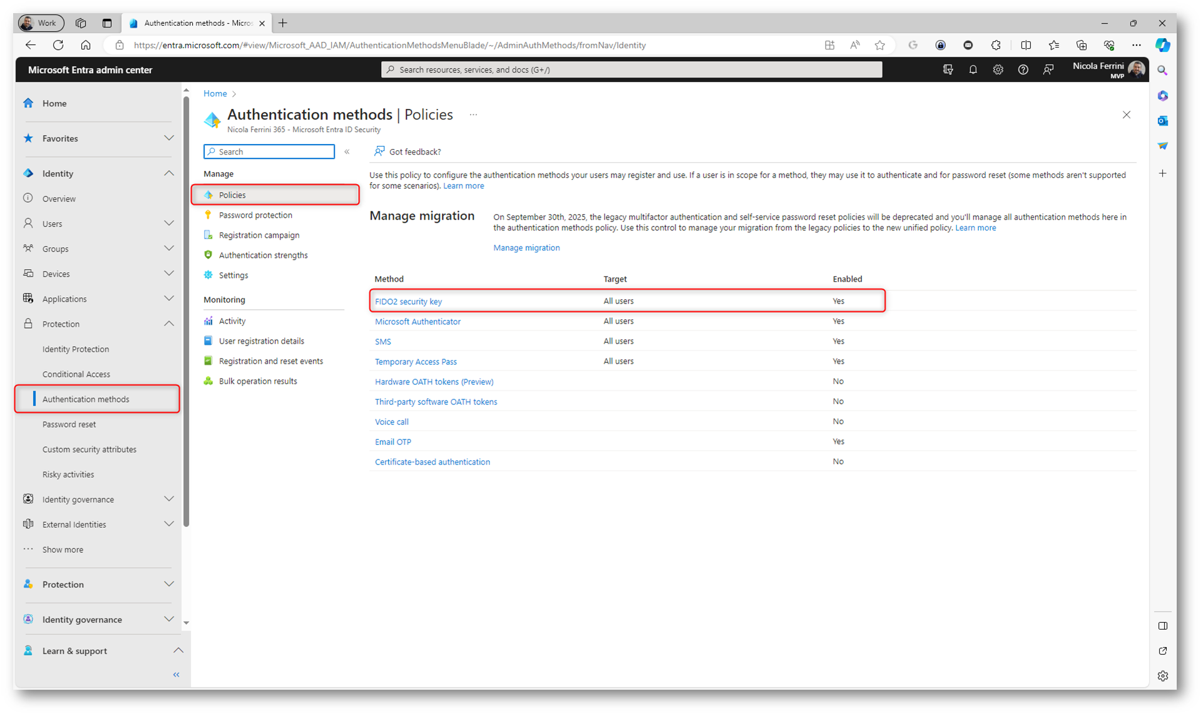Open Temporary Access Pass method

pos(416,362)
